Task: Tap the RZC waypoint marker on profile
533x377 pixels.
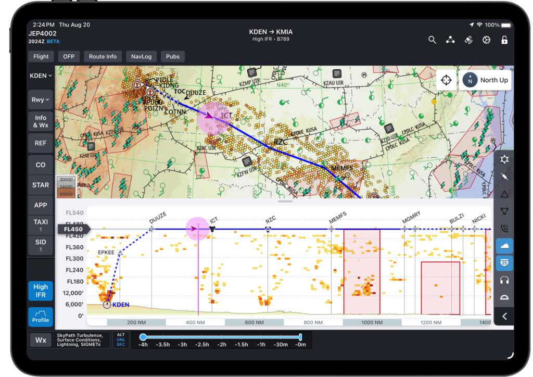Action: pyautogui.click(x=268, y=230)
